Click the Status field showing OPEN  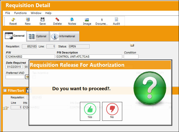pos(79,46)
